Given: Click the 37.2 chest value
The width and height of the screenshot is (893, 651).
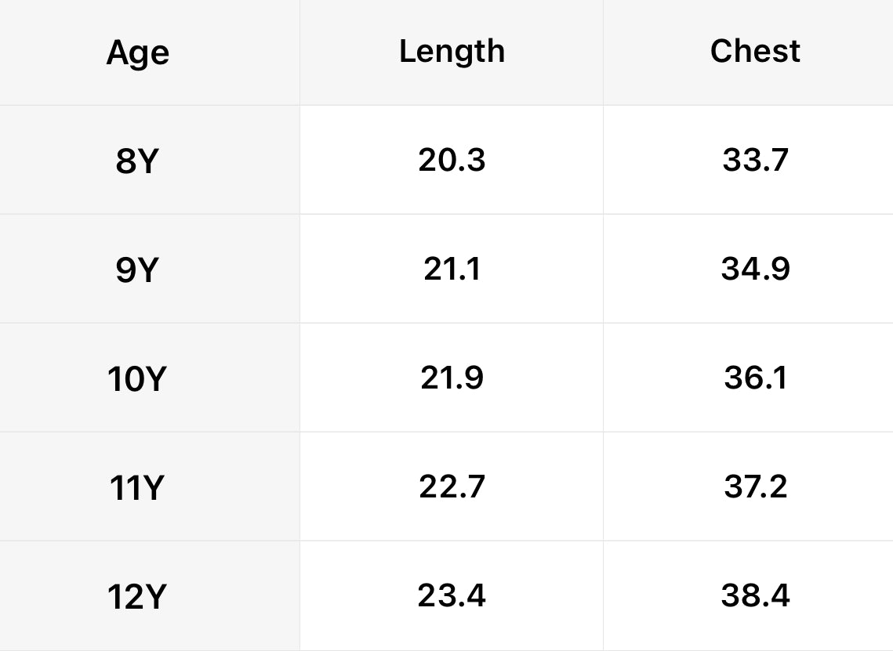Looking at the screenshot, I should pos(755,486).
